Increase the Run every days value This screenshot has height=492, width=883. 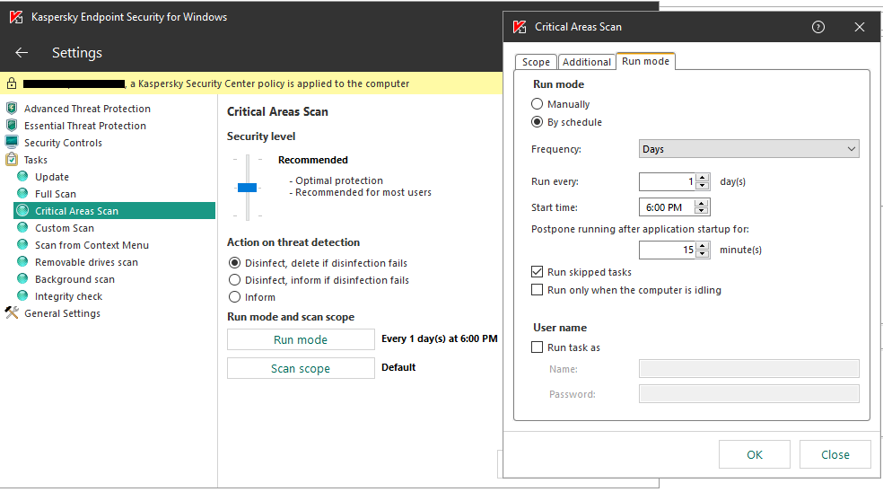pyautogui.click(x=703, y=178)
